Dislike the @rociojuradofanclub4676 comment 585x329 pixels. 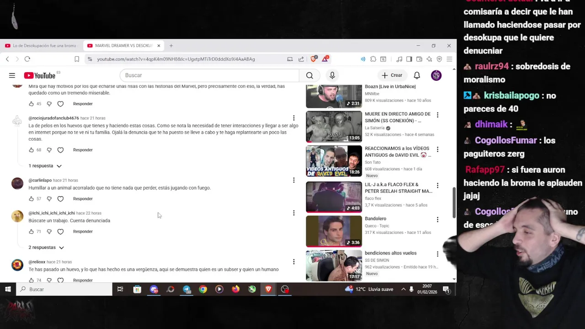[49, 150]
